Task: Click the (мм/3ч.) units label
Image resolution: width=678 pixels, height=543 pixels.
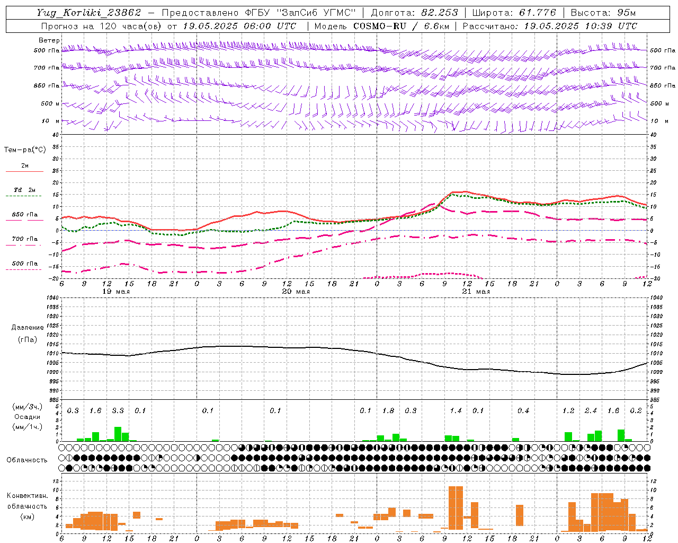Action: [28, 407]
